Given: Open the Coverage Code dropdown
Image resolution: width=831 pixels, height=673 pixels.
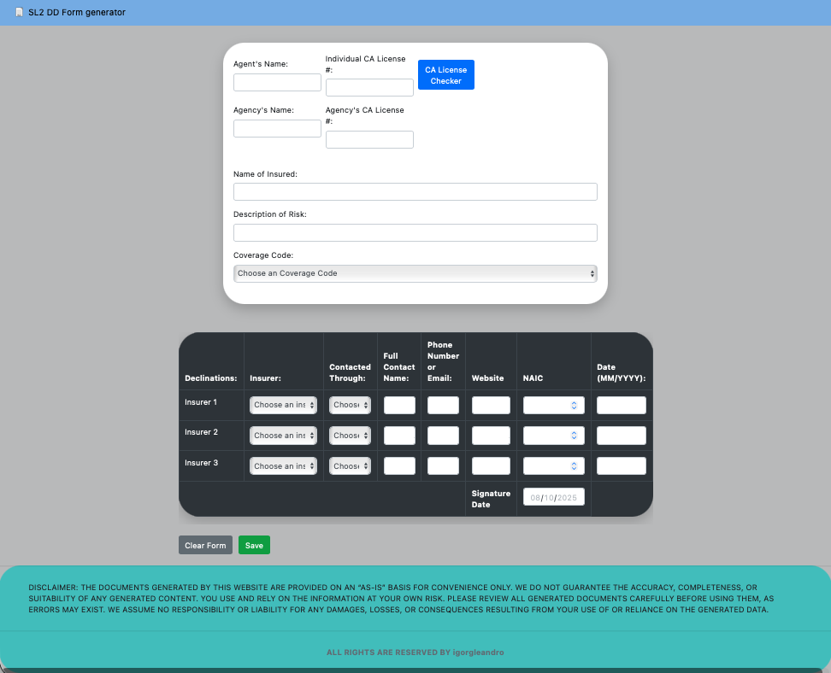Looking at the screenshot, I should pyautogui.click(x=415, y=273).
